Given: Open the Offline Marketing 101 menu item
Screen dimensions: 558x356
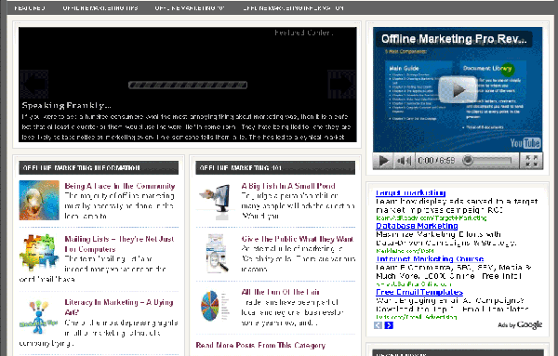Looking at the screenshot, I should [x=190, y=7].
